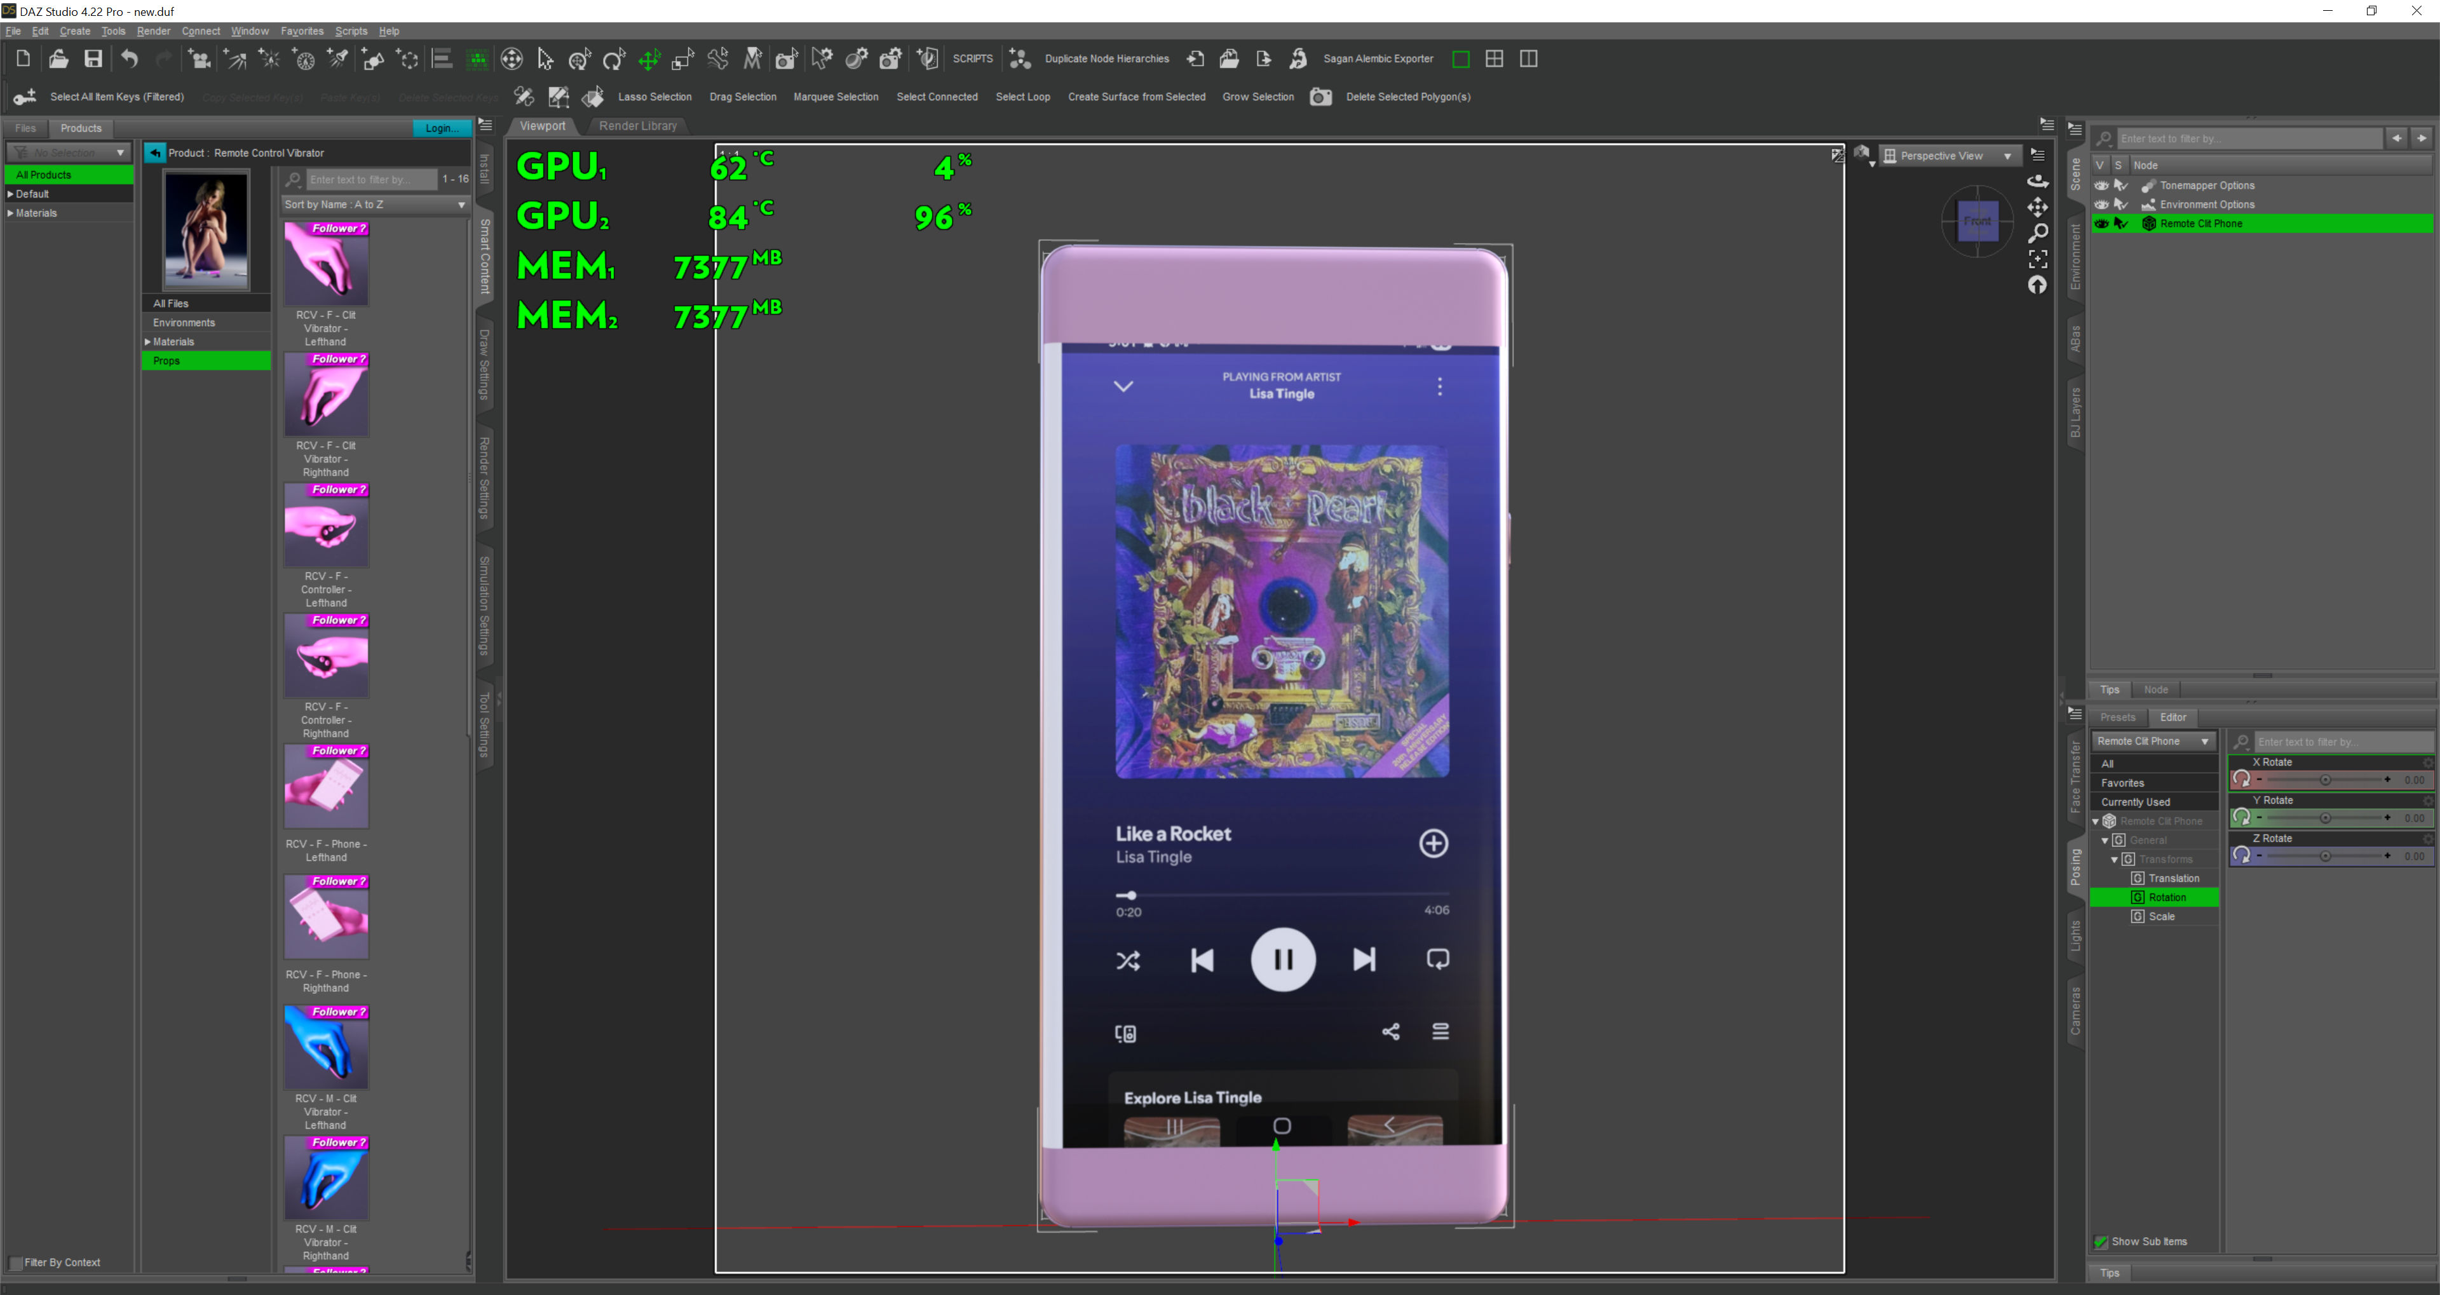Open the Sort by Name dropdown
The image size is (2440, 1295).
pyautogui.click(x=375, y=205)
